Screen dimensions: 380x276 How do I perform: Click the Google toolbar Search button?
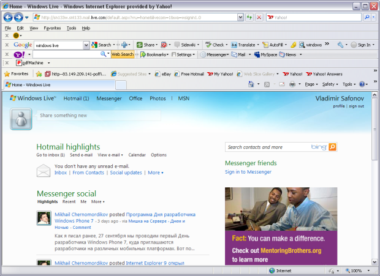[x=101, y=45]
